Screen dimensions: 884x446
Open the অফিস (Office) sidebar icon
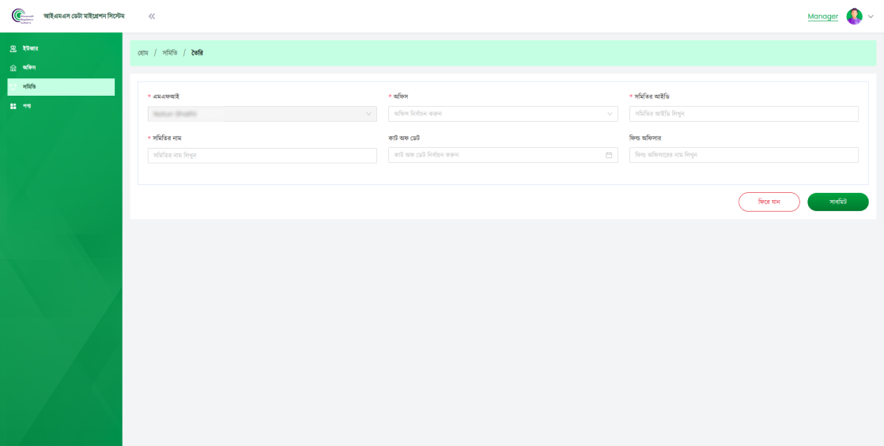coord(13,68)
